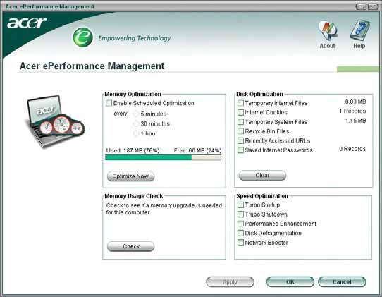382x297 pixels.
Task: Click the Clear button
Action: pyautogui.click(x=262, y=176)
